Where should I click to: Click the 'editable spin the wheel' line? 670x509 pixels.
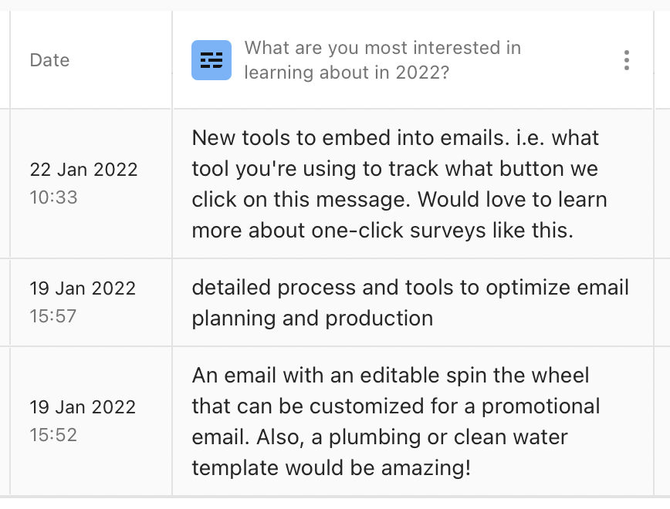390,375
